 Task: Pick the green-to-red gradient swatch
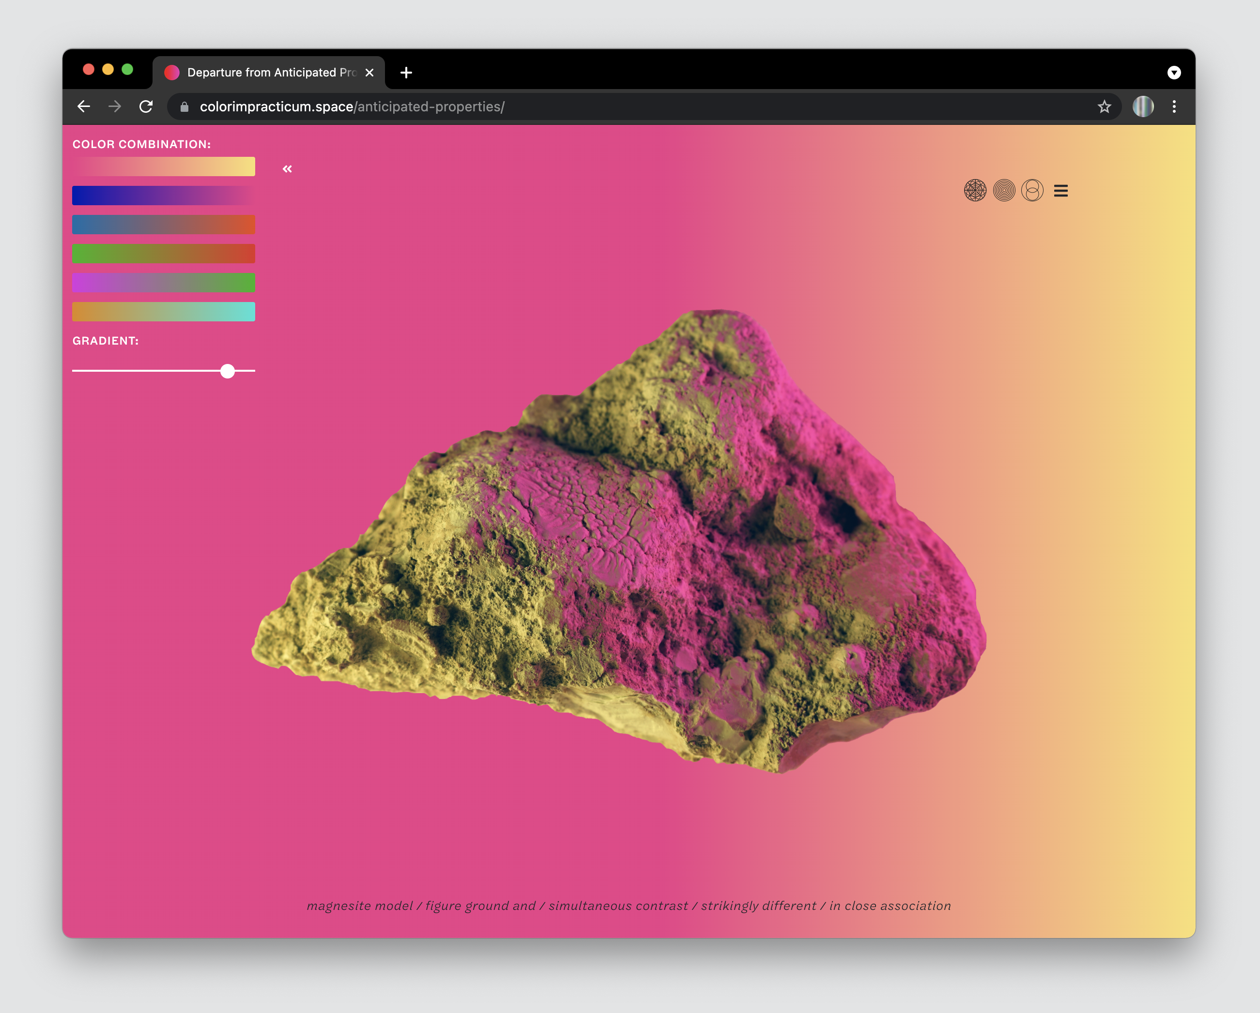[x=164, y=254]
